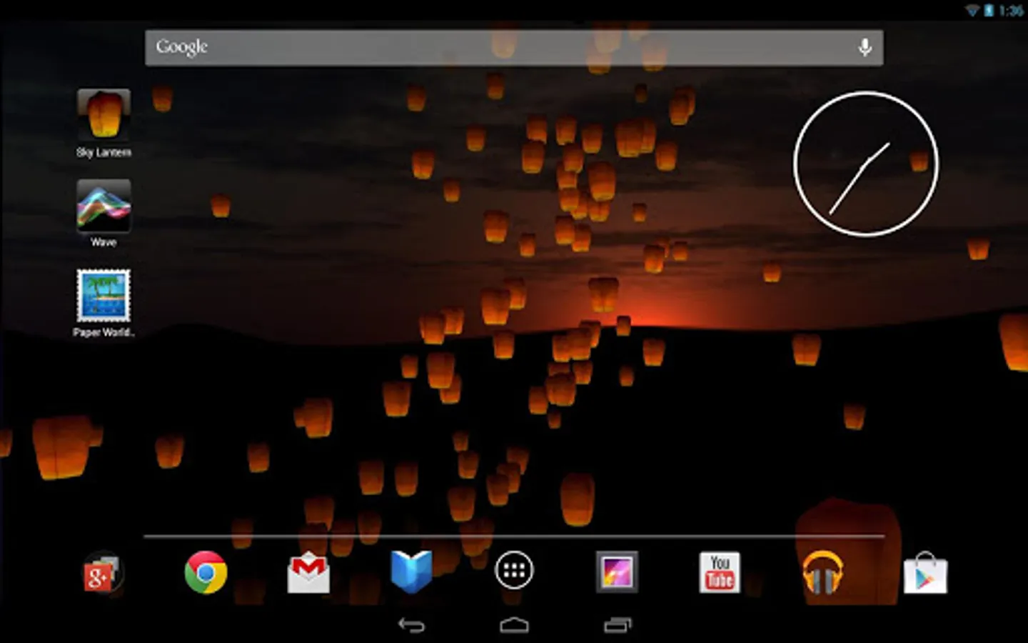Open the Sky Lantern app icon
The height and width of the screenshot is (643, 1028).
tap(104, 114)
